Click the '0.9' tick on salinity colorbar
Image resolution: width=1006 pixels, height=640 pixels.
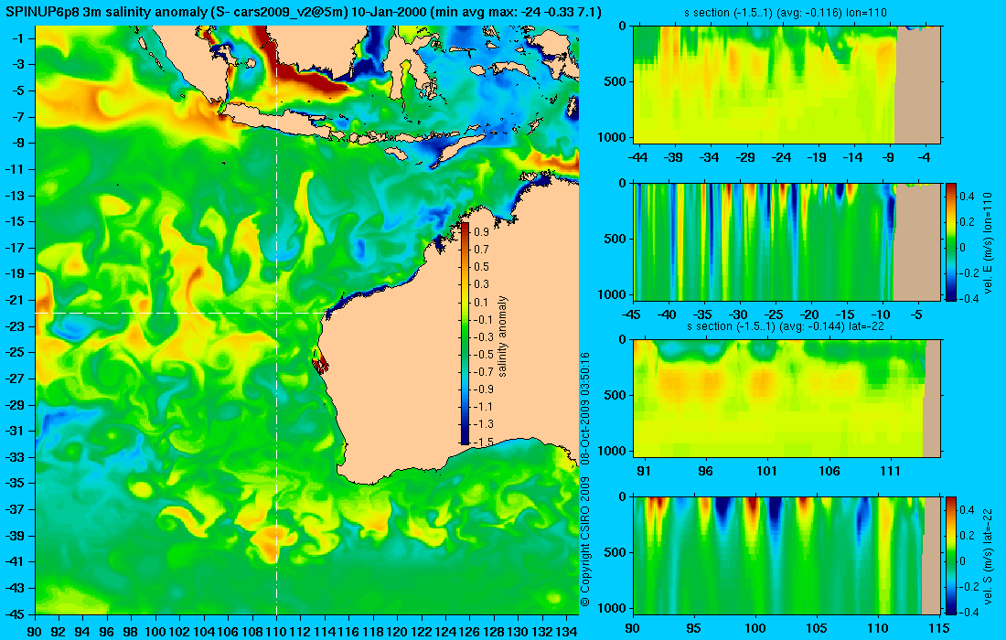[481, 231]
